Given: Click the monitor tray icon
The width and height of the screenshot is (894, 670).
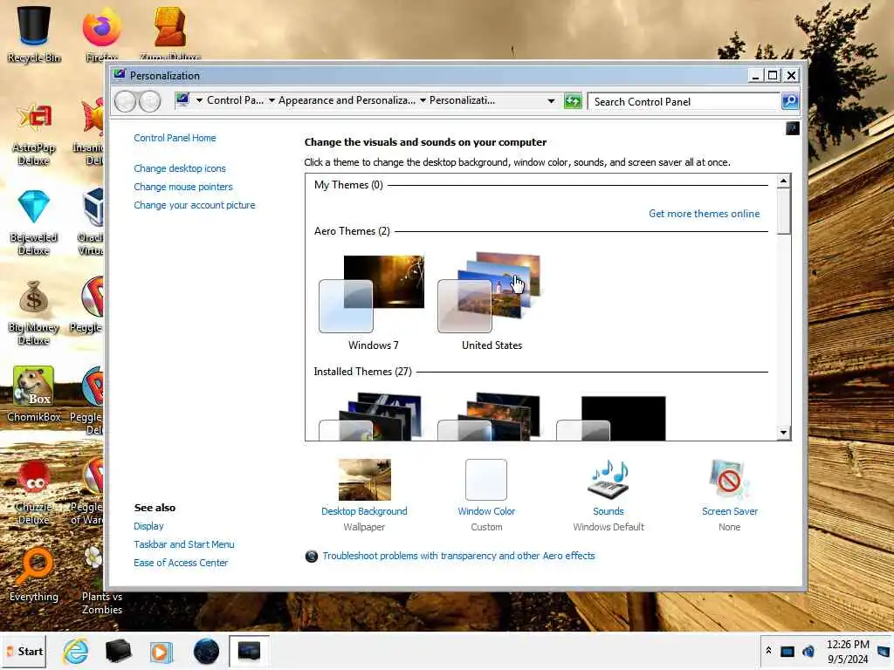Looking at the screenshot, I should pyautogui.click(x=787, y=651).
